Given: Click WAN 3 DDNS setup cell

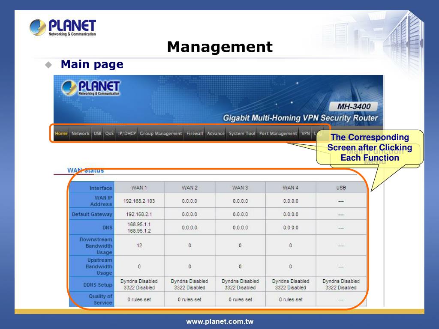Looking at the screenshot, I should [240, 284].
